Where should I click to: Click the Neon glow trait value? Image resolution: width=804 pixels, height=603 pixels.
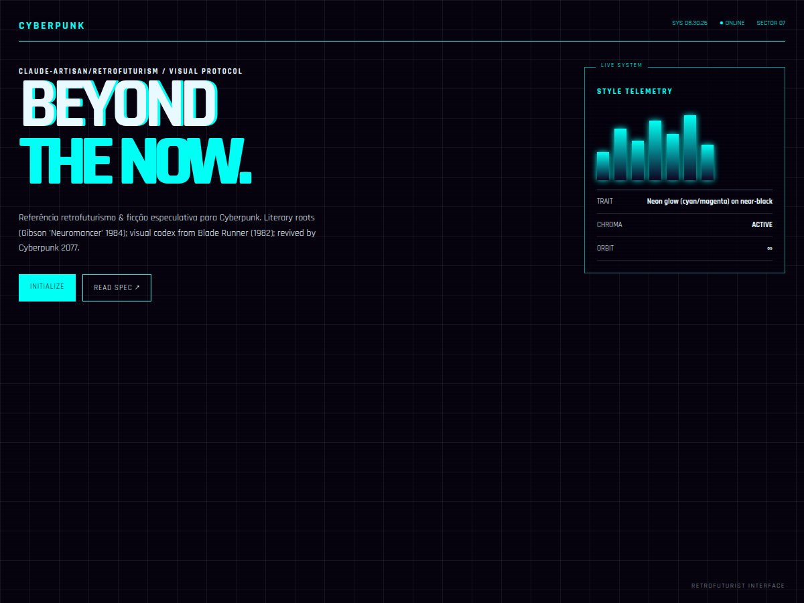pos(710,201)
